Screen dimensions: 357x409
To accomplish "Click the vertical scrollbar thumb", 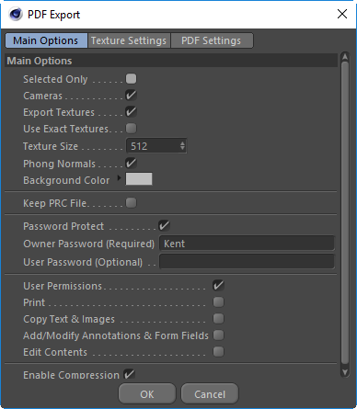I will point(345,213).
